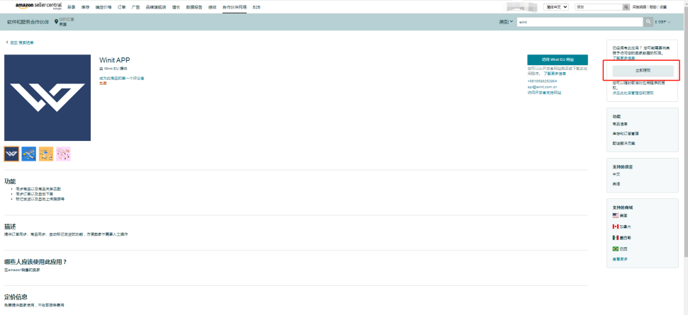
Task: Expand the 类别 category dropdown
Action: pyautogui.click(x=506, y=22)
